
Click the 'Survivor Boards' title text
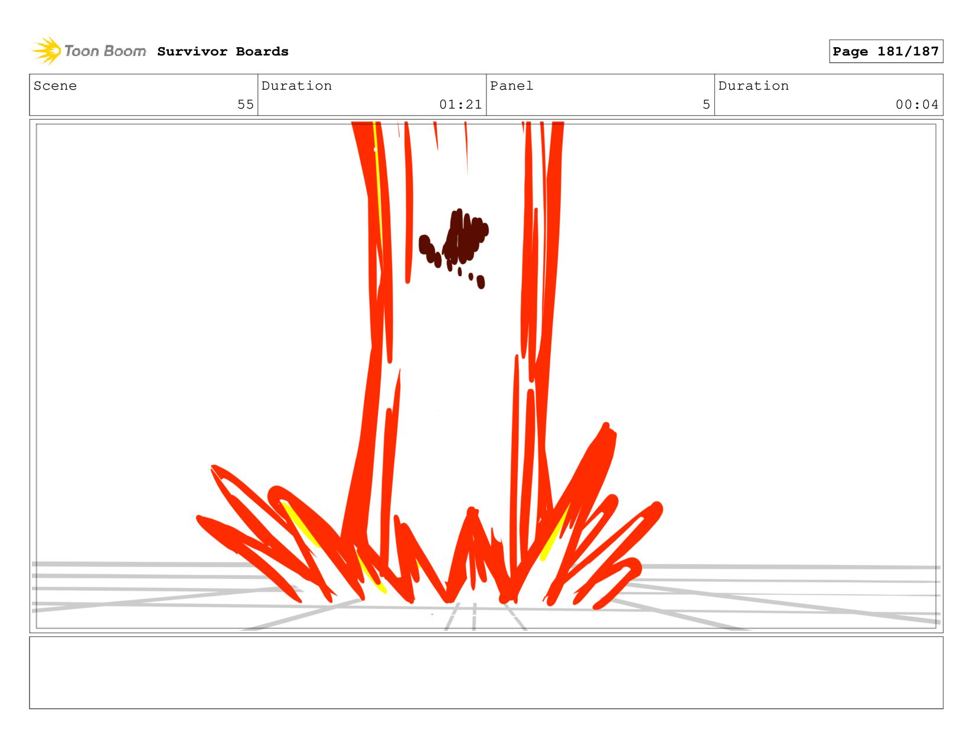click(223, 51)
